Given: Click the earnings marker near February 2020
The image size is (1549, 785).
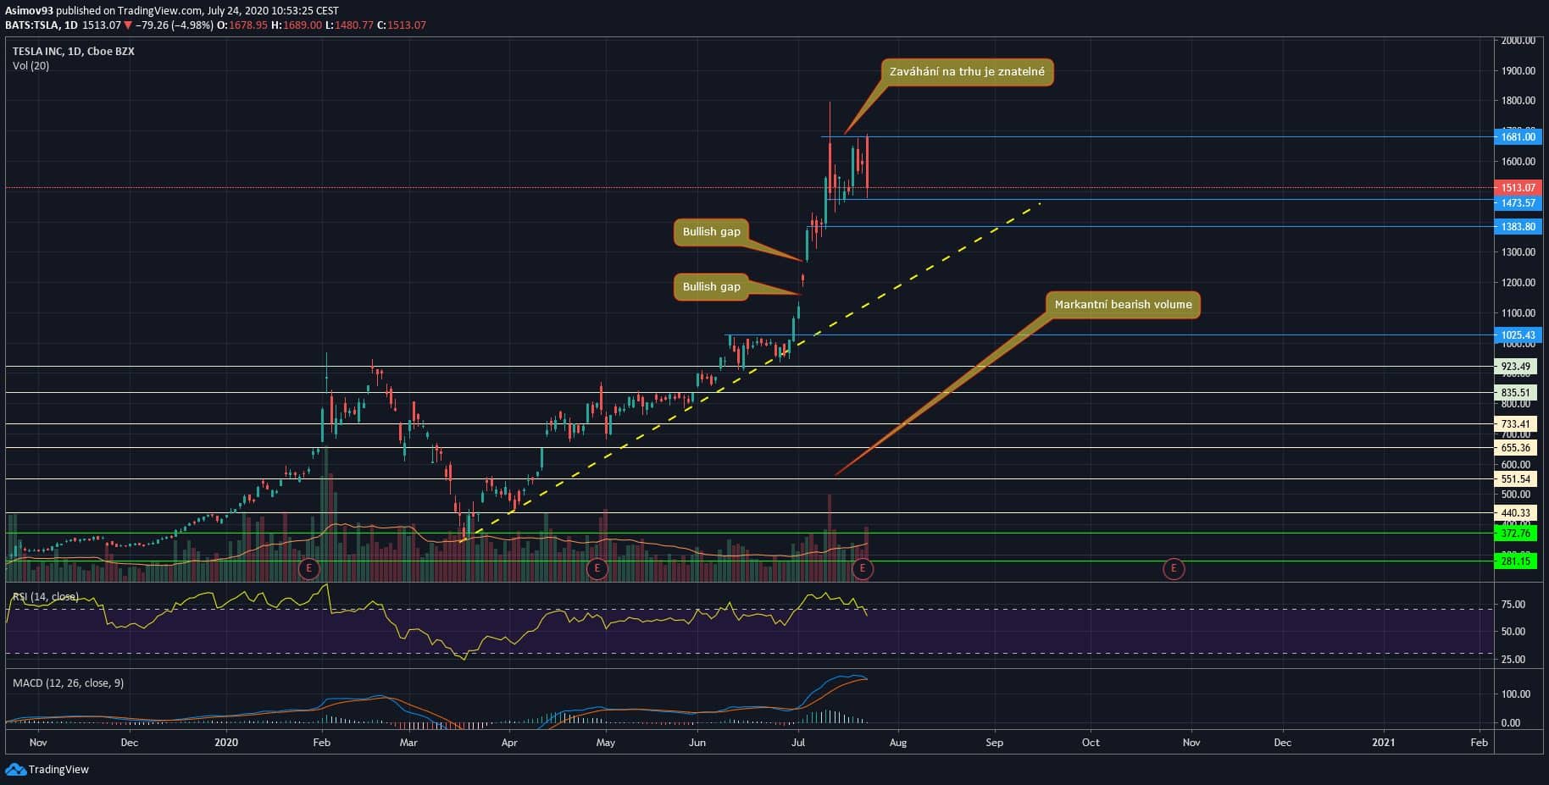Looking at the screenshot, I should point(309,568).
